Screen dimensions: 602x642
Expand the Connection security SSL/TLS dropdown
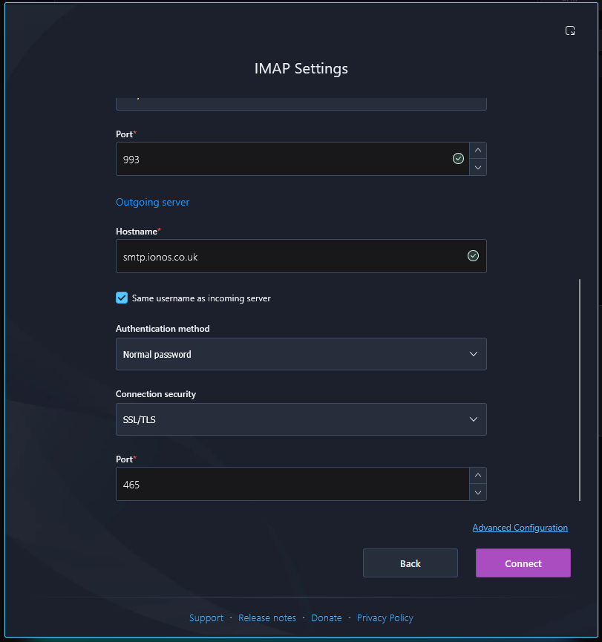click(x=301, y=419)
